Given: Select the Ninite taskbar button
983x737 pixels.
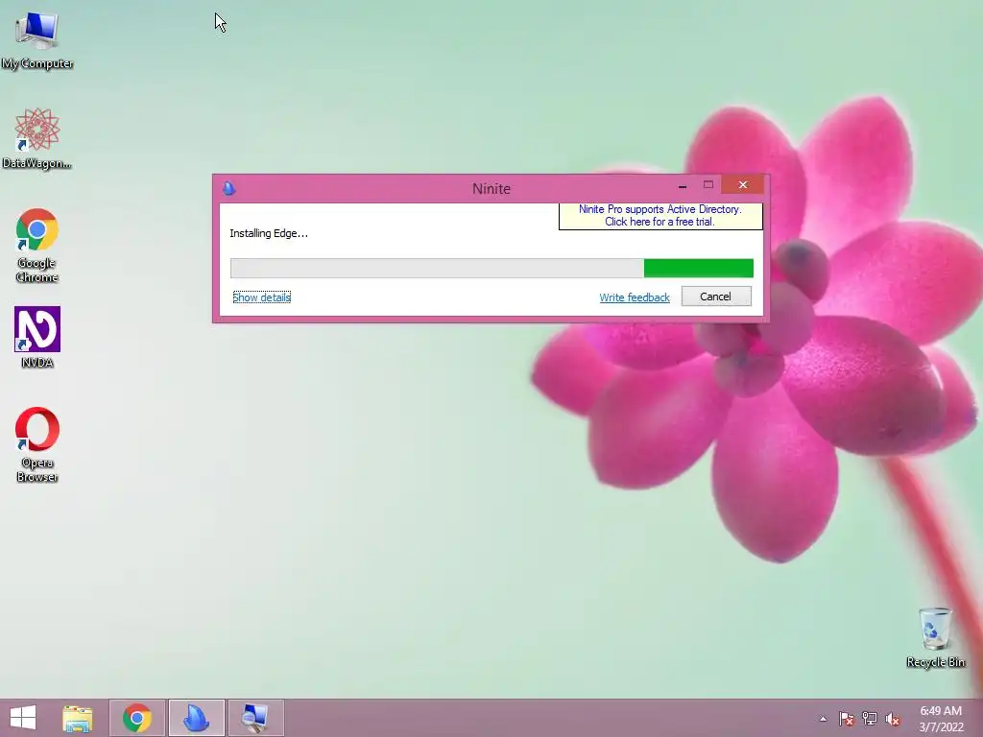Looking at the screenshot, I should pyautogui.click(x=196, y=718).
